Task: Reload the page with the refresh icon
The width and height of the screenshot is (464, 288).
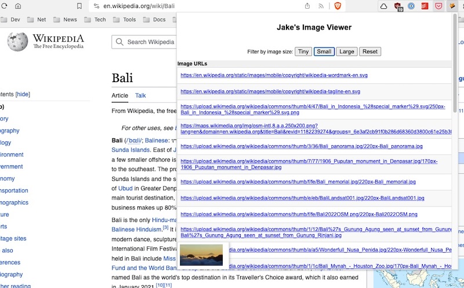Action: pos(3,6)
